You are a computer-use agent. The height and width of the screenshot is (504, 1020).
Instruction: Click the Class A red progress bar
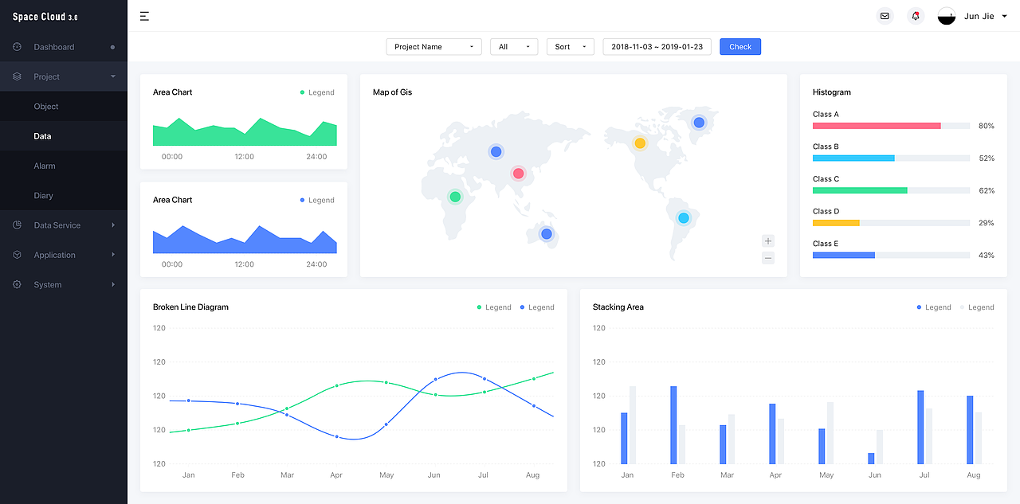coord(877,126)
